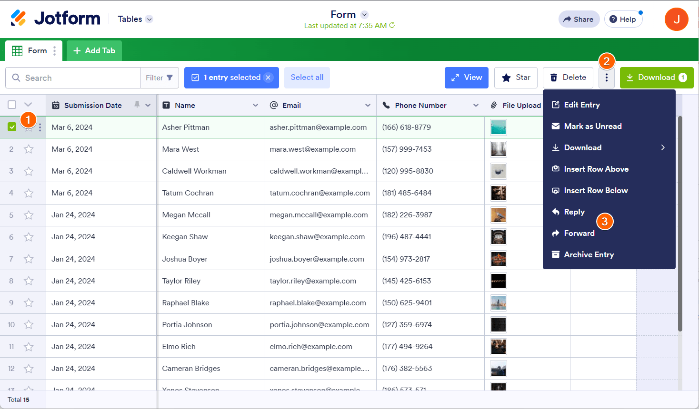Choose Archive Entry
699x409 pixels.
pos(609,254)
